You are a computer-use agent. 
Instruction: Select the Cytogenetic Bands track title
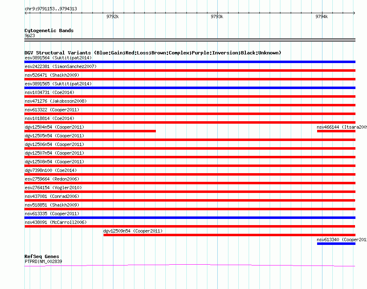49,31
